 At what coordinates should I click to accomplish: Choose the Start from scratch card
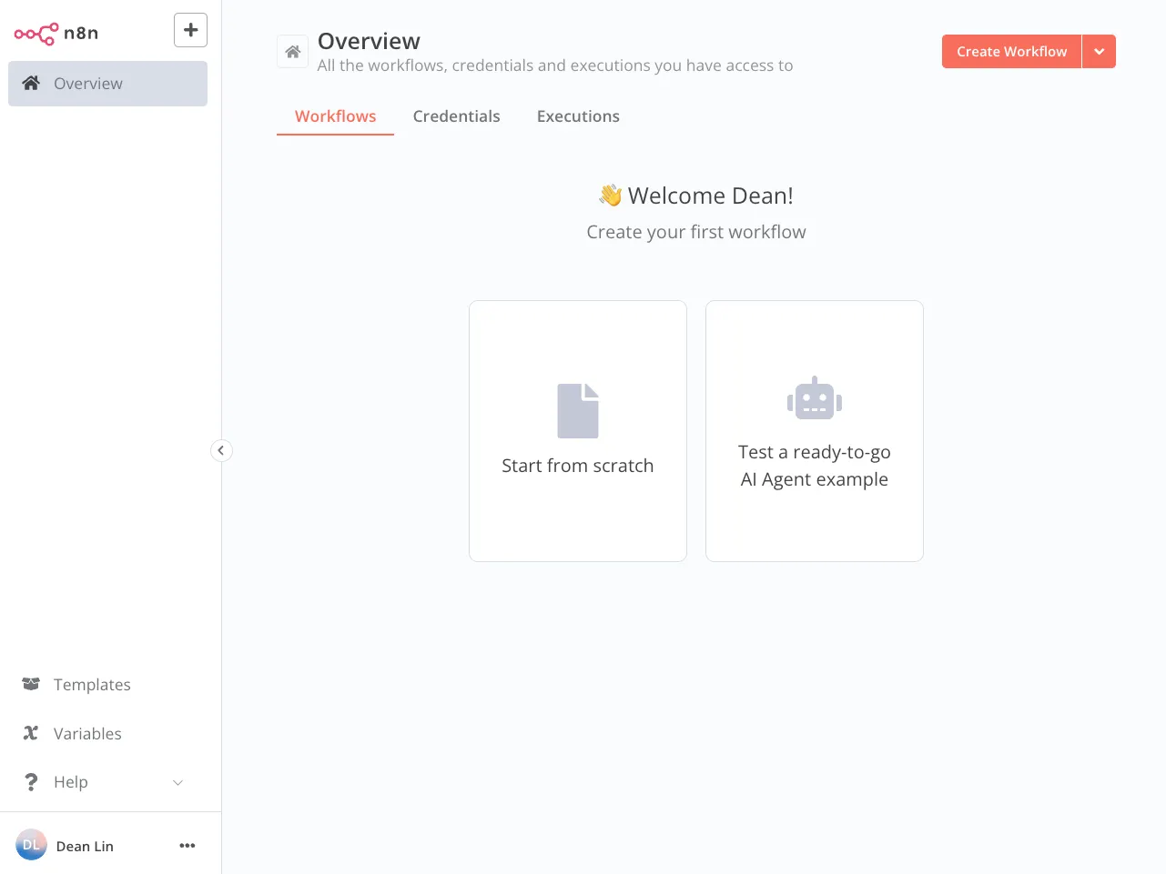pyautogui.click(x=578, y=431)
